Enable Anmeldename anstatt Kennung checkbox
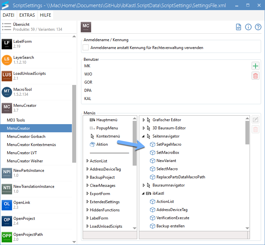Viewport: 265px width, 245px height. pyautogui.click(x=86, y=48)
